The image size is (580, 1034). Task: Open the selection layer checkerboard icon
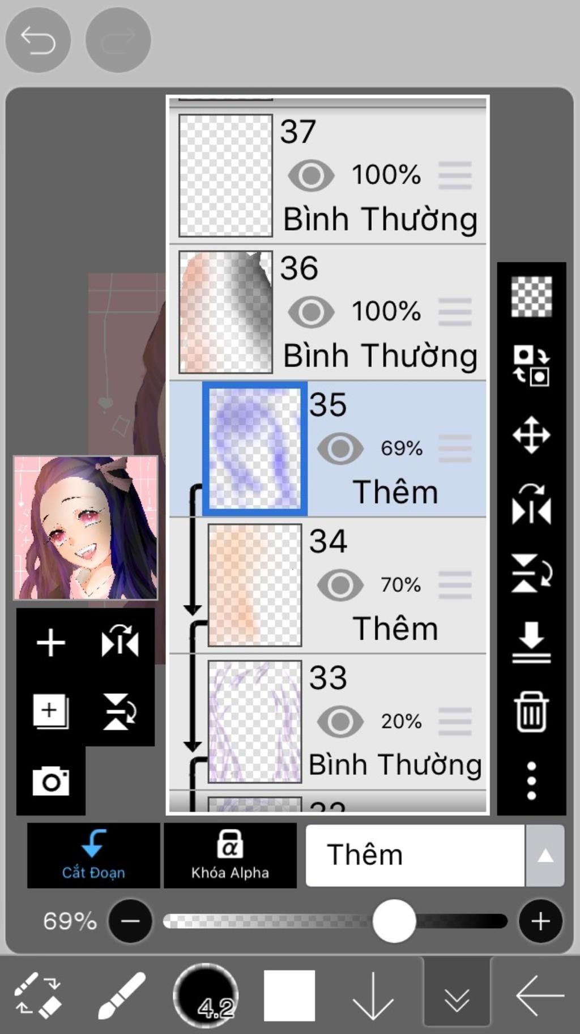531,296
